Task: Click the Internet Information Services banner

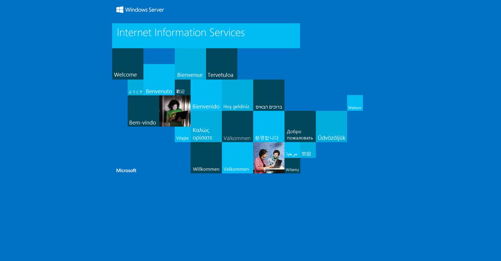Action: click(x=206, y=36)
